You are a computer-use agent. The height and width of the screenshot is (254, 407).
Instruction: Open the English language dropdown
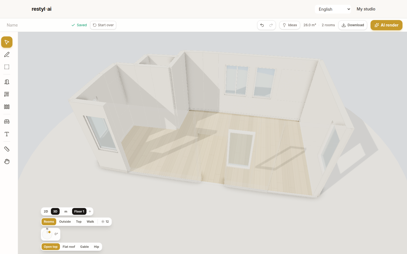(x=333, y=9)
